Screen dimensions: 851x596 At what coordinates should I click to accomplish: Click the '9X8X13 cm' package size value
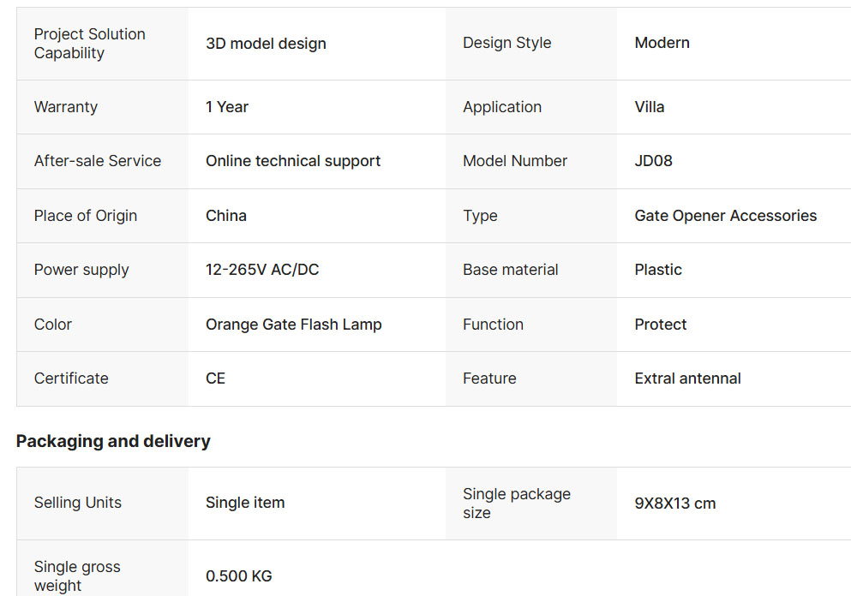click(x=674, y=504)
